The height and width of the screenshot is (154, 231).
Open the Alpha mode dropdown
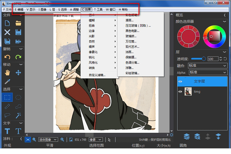click(x=208, y=72)
